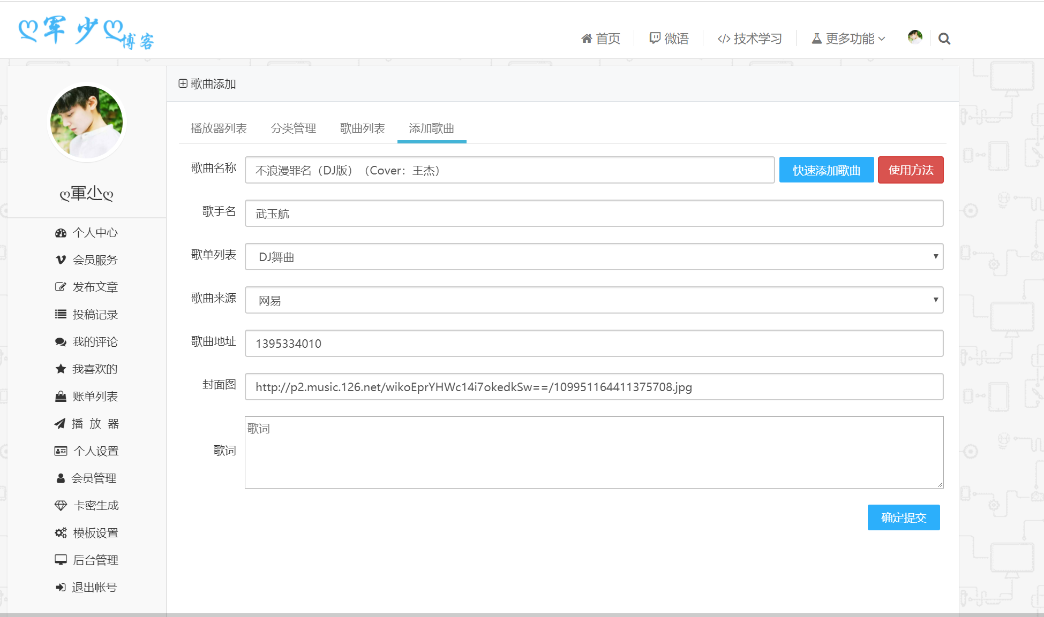
Task: Click the 快速添加歌曲 button
Action: [x=826, y=170]
